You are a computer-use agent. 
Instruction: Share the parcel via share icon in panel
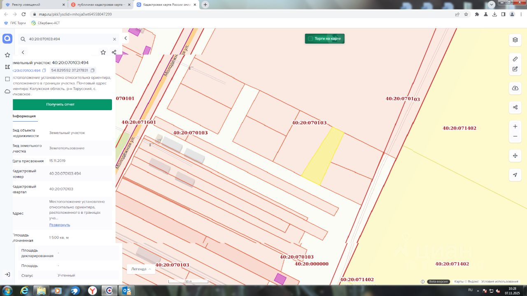click(114, 52)
